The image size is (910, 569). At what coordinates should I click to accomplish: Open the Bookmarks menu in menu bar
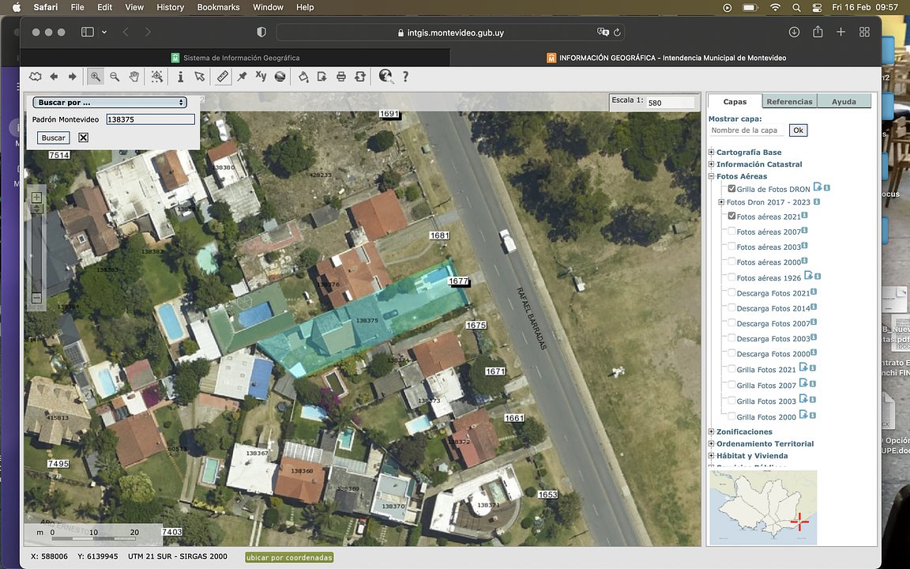218,7
